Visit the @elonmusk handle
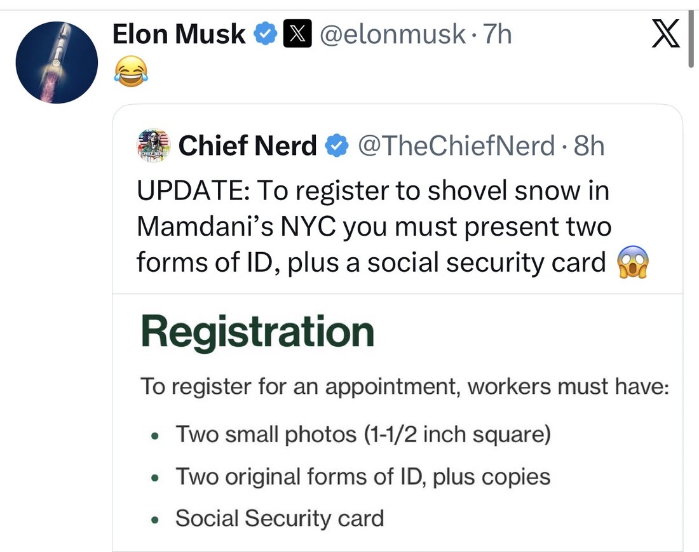699x552 pixels. 391,34
